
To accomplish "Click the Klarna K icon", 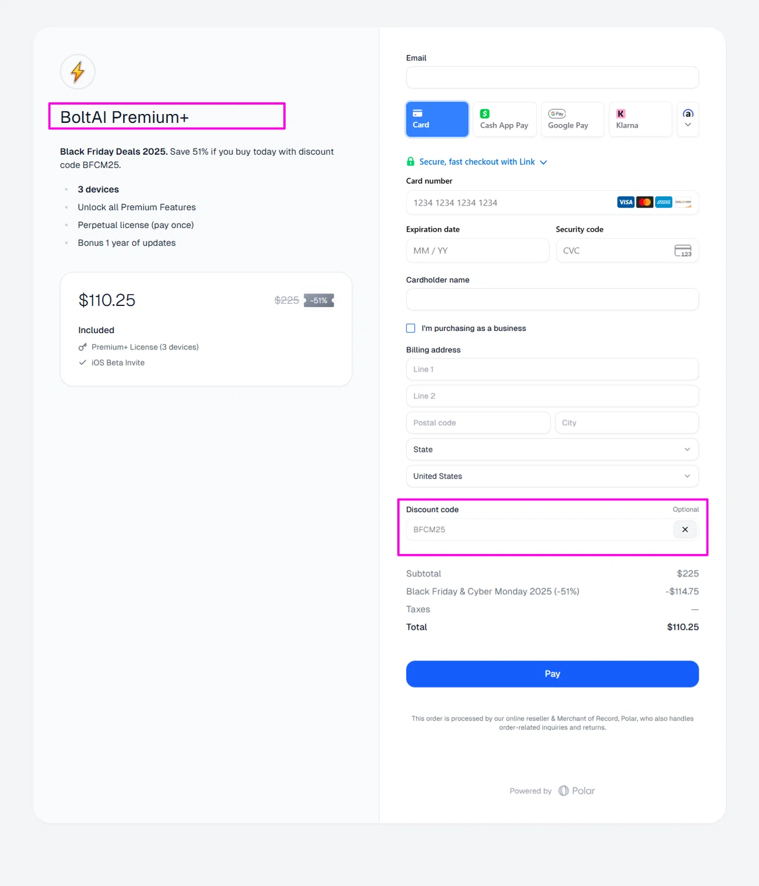I will click(621, 113).
